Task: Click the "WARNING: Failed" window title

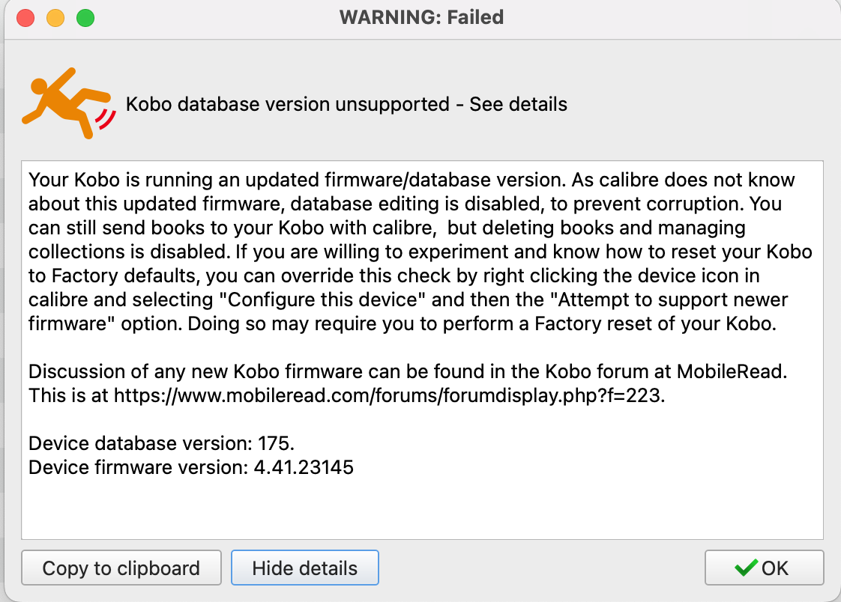Action: [421, 17]
